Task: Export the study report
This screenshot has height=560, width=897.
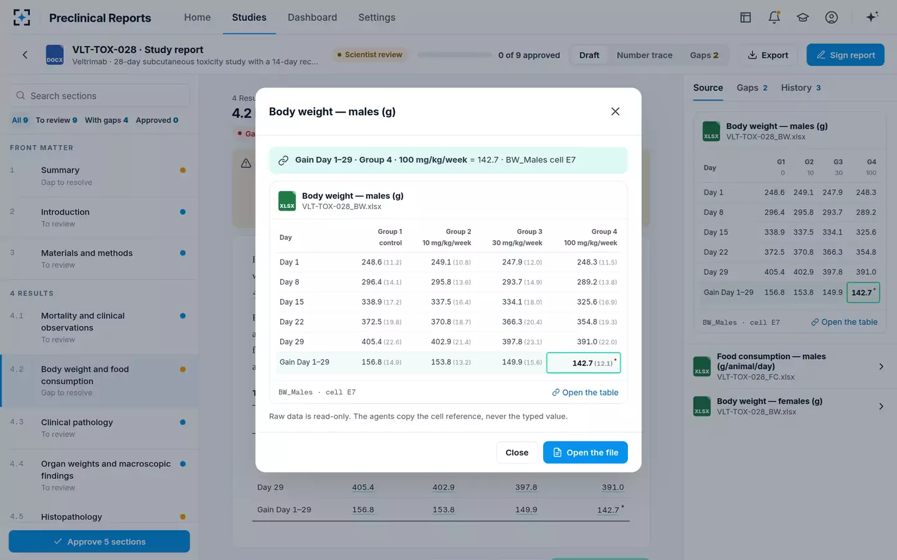Action: [x=768, y=55]
